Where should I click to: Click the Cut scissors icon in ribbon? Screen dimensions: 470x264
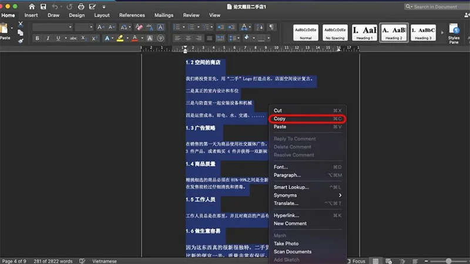click(21, 24)
